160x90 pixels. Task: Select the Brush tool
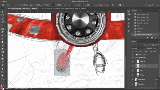coord(2,39)
